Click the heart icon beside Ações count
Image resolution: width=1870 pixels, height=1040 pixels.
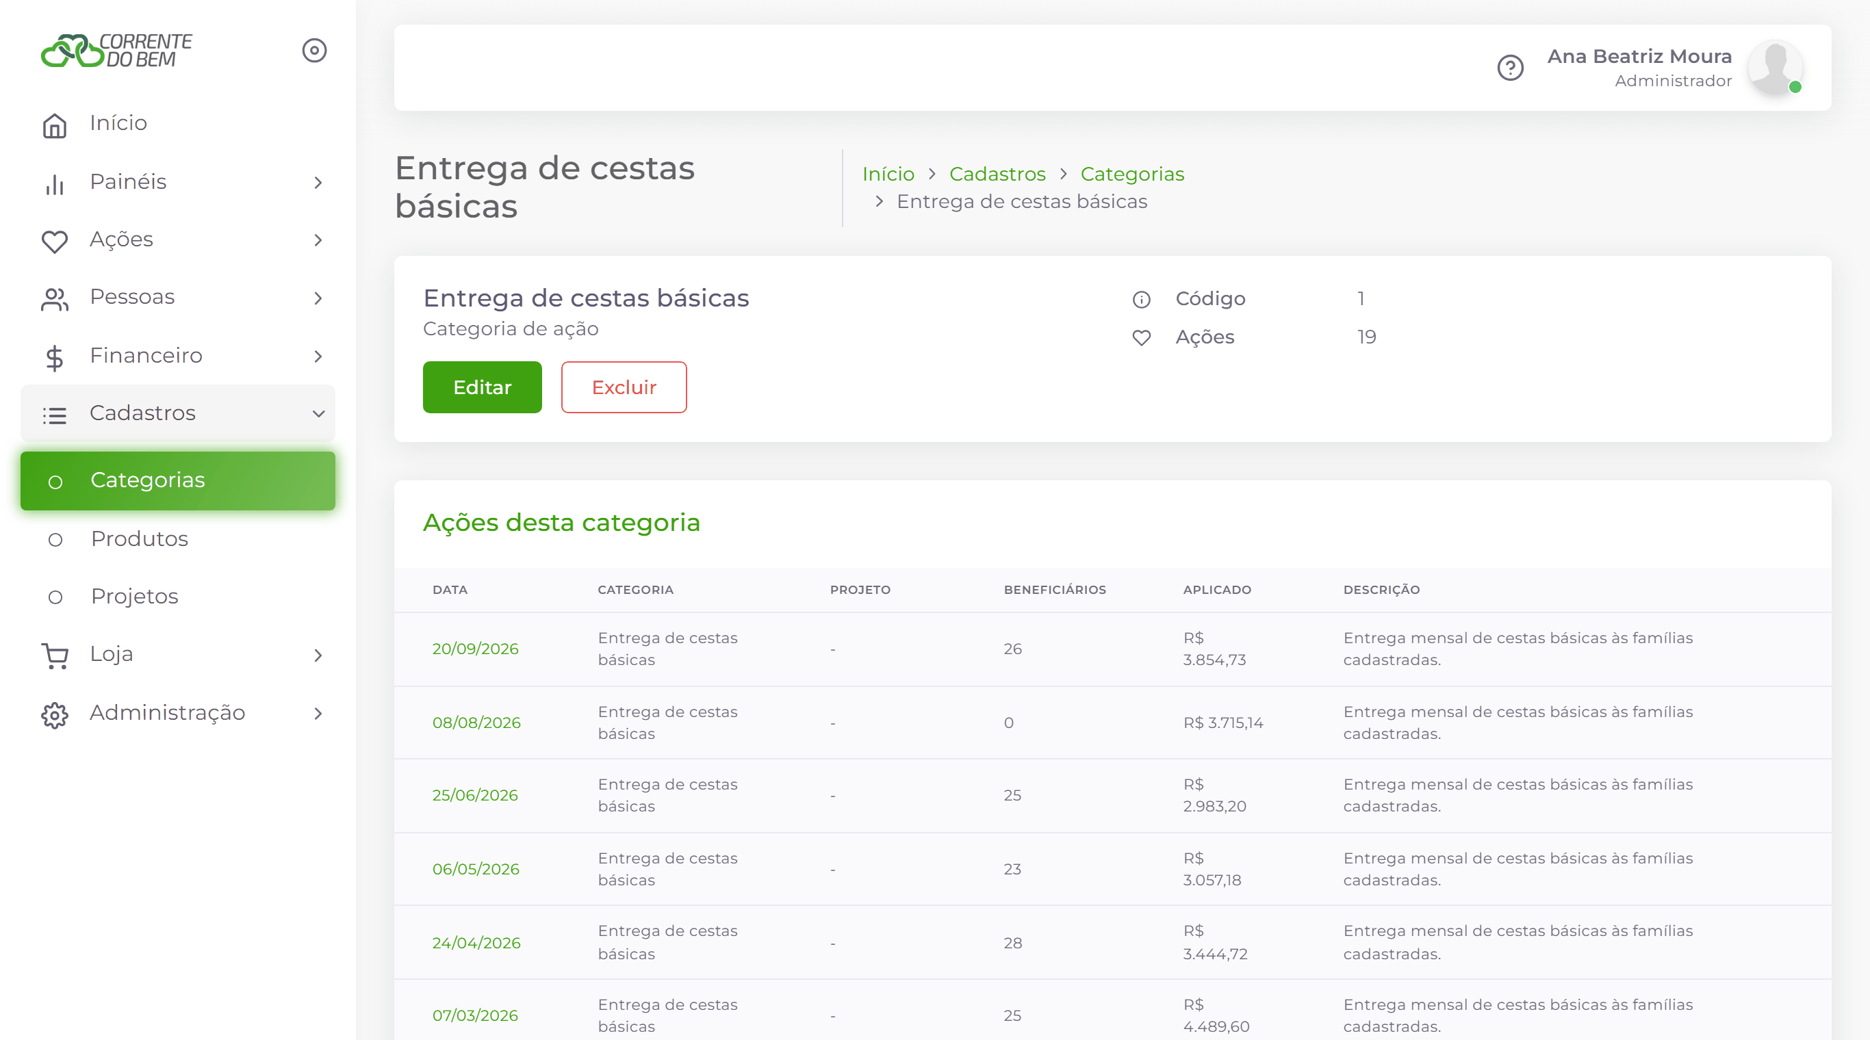tap(1141, 337)
